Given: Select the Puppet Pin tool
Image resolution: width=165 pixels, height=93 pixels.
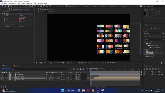Looking at the screenshot, I should click(x=51, y=6).
